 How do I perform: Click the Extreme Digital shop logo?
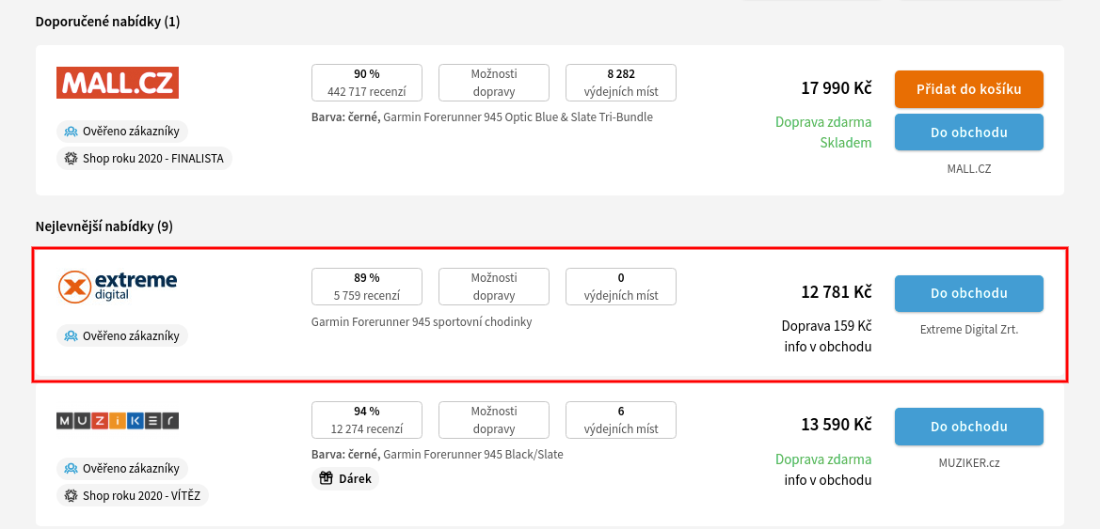point(118,287)
